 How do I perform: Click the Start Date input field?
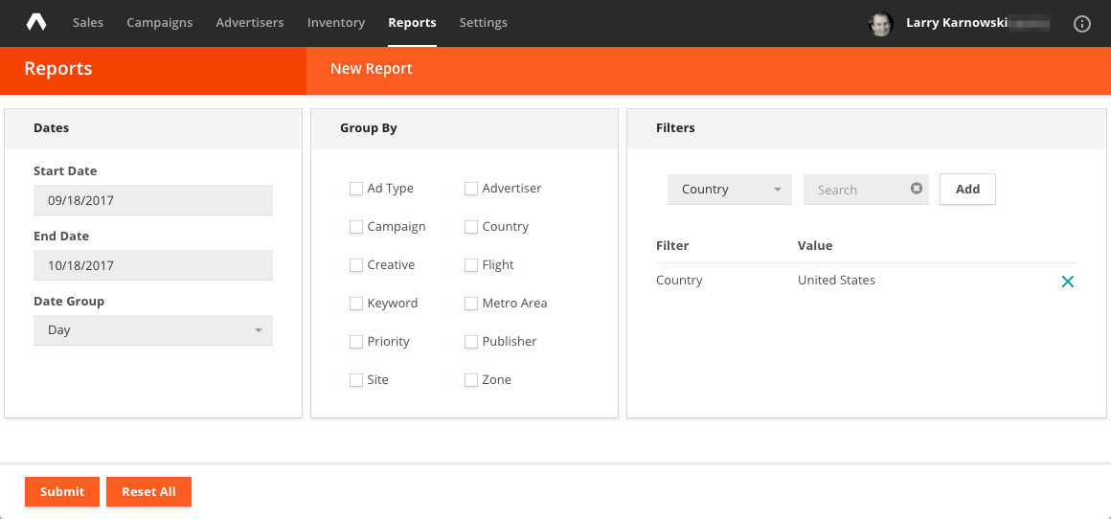click(153, 200)
